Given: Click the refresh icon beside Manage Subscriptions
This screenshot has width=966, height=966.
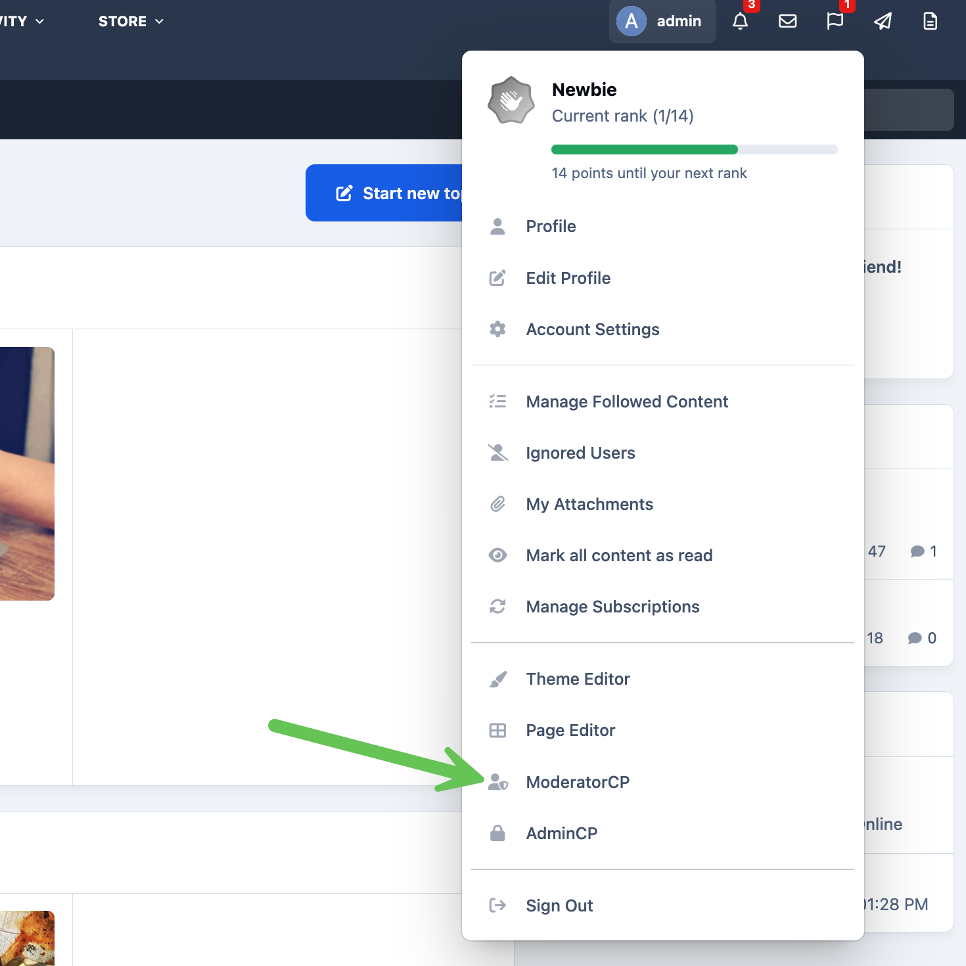Looking at the screenshot, I should 497,607.
